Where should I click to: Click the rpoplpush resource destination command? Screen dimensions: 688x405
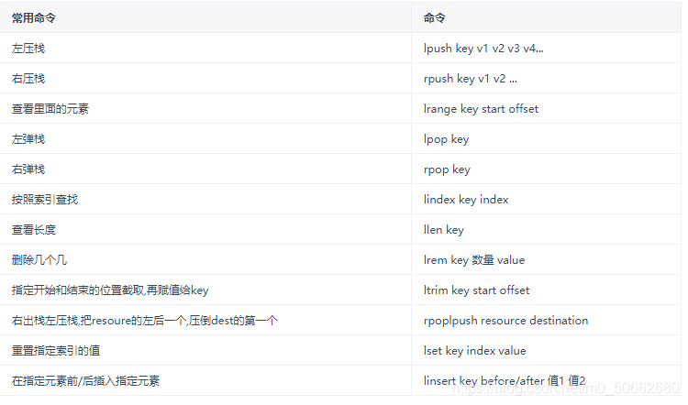tap(505, 321)
